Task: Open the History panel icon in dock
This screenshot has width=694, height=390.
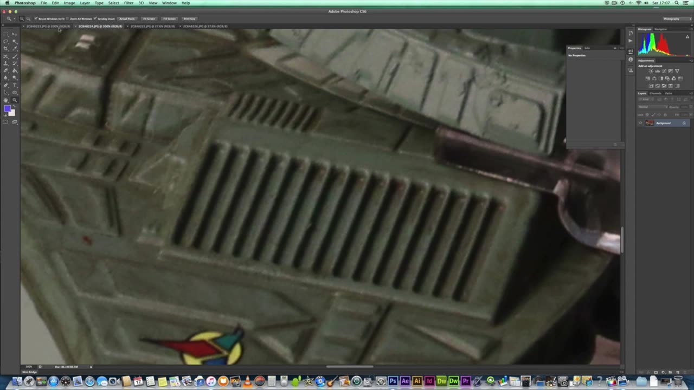Action: coord(631,33)
